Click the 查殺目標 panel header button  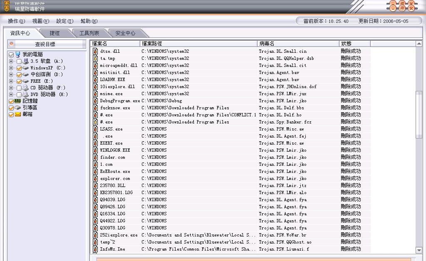pos(47,44)
